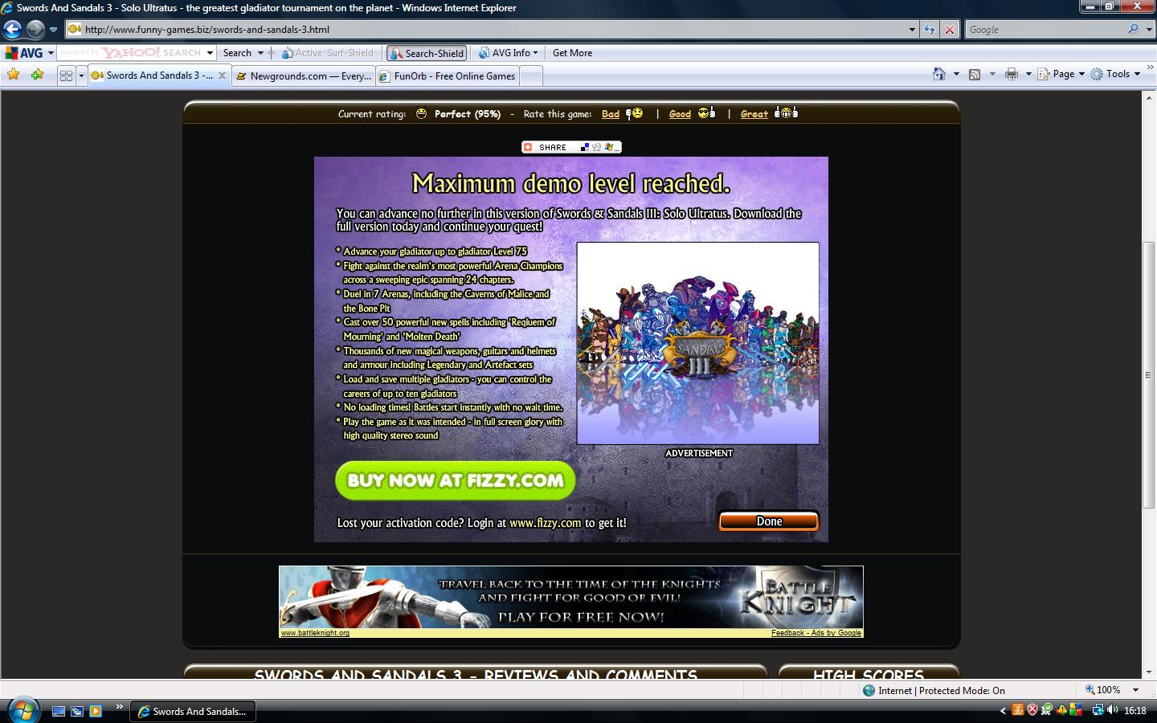Click the zoom level 100% button
Screen dimensions: 1157x723
[1103, 690]
